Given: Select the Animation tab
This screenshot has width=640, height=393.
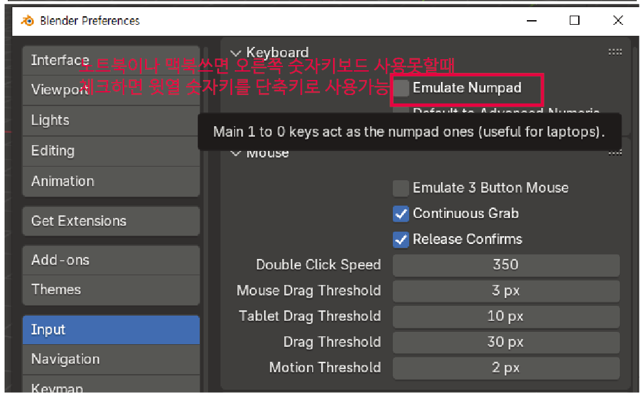Looking at the screenshot, I should 111,182.
